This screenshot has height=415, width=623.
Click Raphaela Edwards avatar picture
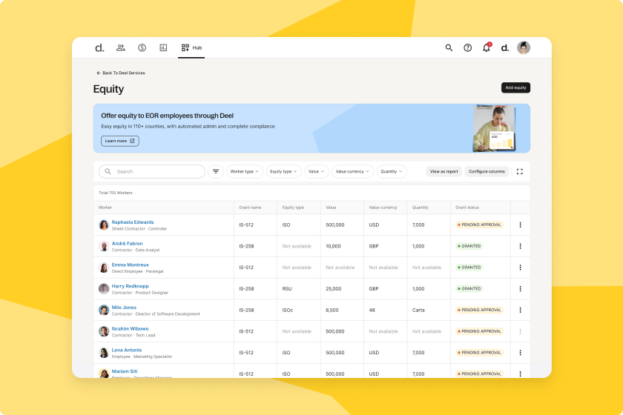pyautogui.click(x=104, y=225)
